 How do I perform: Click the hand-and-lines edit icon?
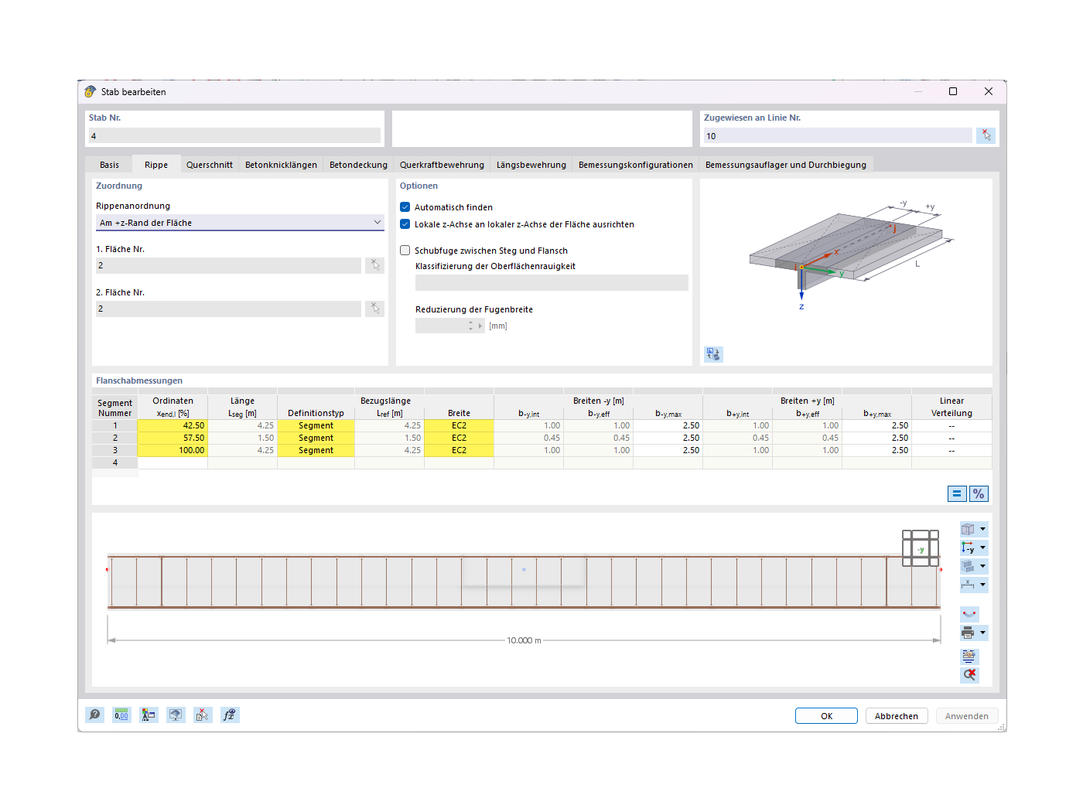point(969,656)
